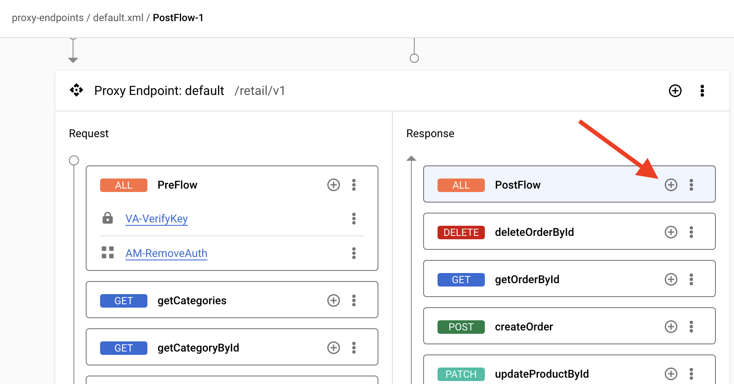Click the Proxy Endpoint diamond icon
The width and height of the screenshot is (734, 384).
point(76,90)
